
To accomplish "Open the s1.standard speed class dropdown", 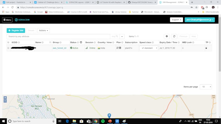I will tap(149, 48).
